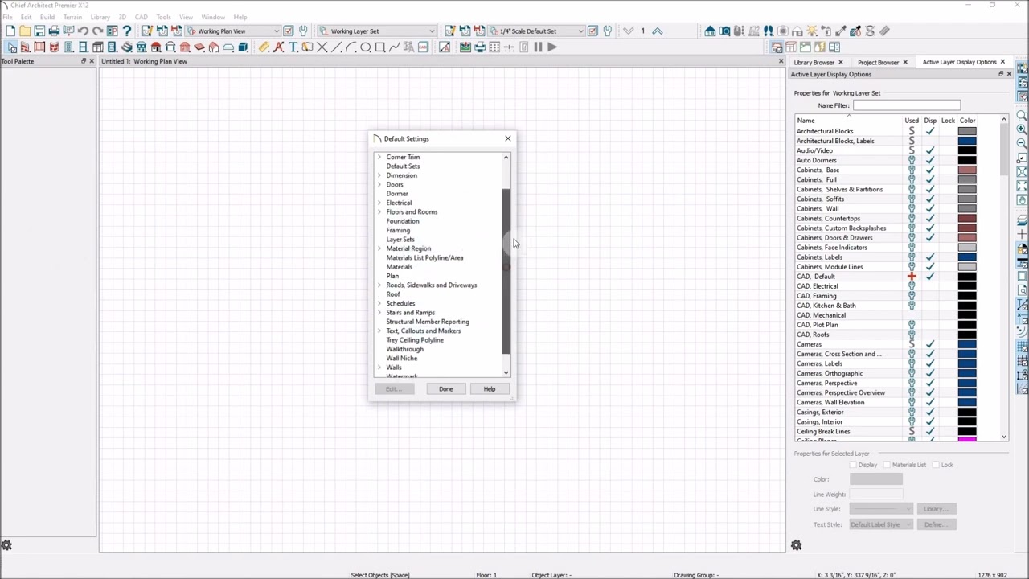Screen dimensions: 1029x579
Task: Toggle display for Auto Dormers layer
Action: tap(930, 160)
